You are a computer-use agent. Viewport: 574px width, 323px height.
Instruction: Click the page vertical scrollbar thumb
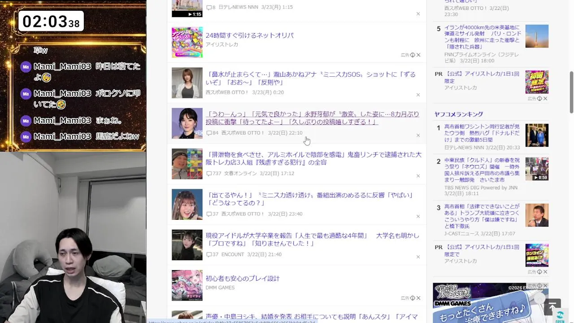(x=571, y=92)
